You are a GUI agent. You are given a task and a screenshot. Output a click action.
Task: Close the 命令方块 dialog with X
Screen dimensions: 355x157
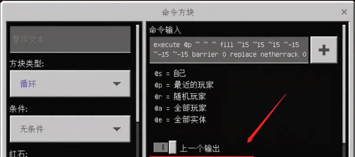click(x=344, y=12)
